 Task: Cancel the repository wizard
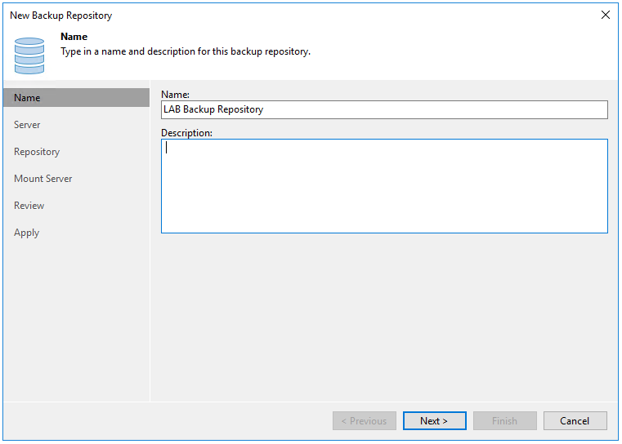click(x=575, y=421)
